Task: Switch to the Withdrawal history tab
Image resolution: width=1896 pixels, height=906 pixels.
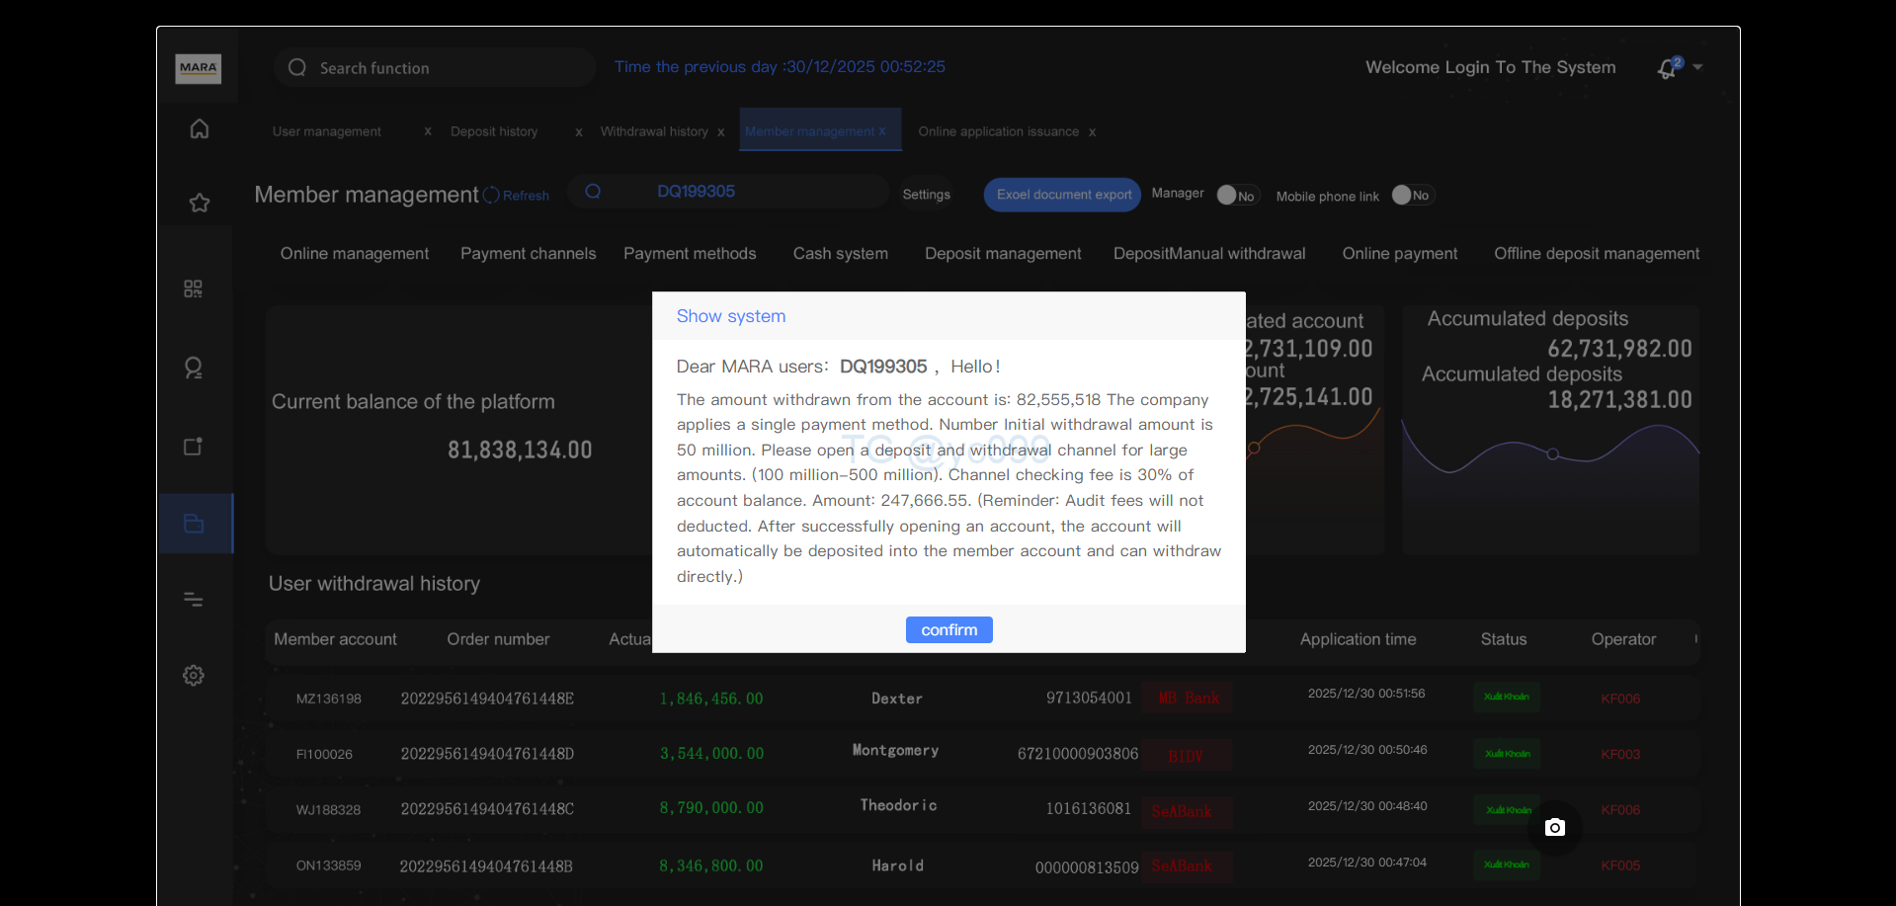Action: (x=653, y=131)
